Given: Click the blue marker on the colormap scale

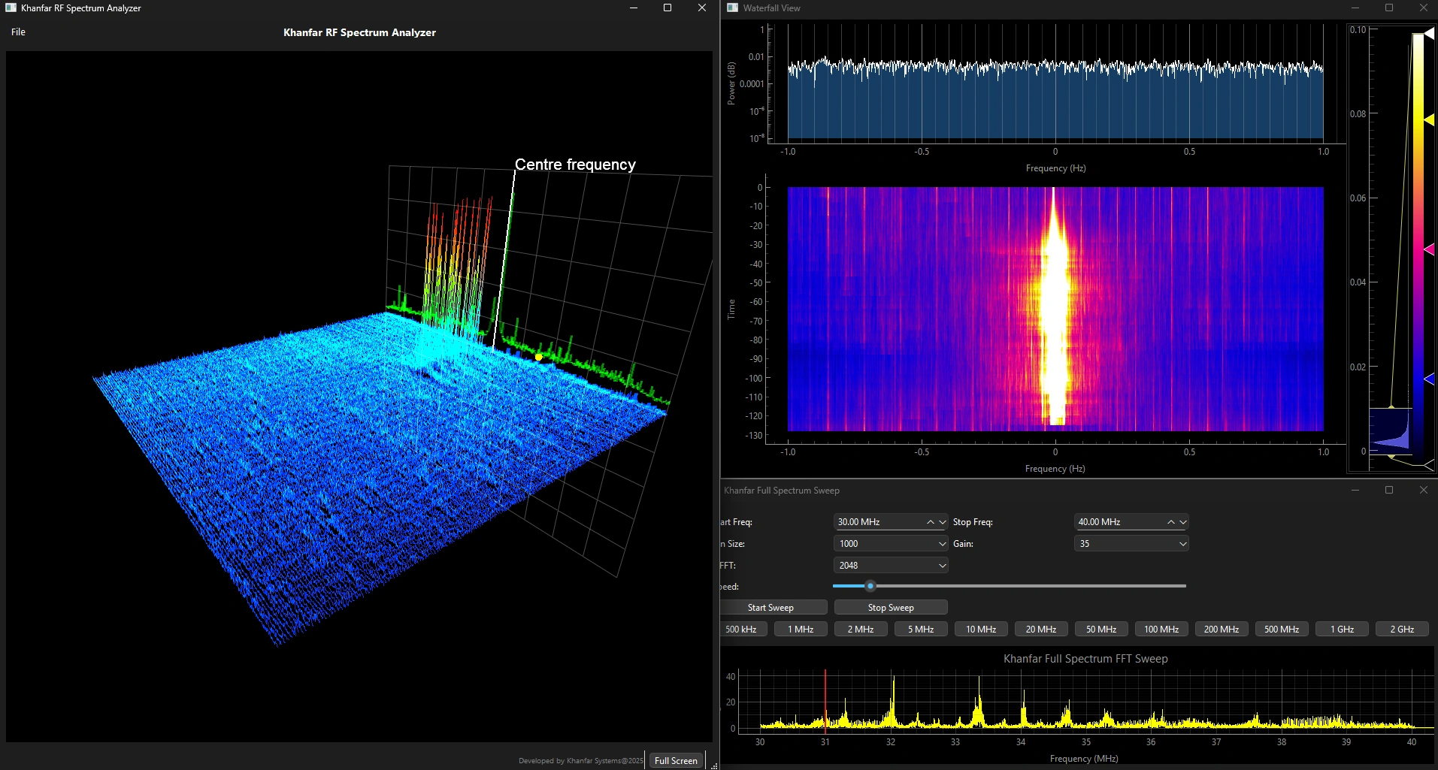Looking at the screenshot, I should coord(1430,379).
